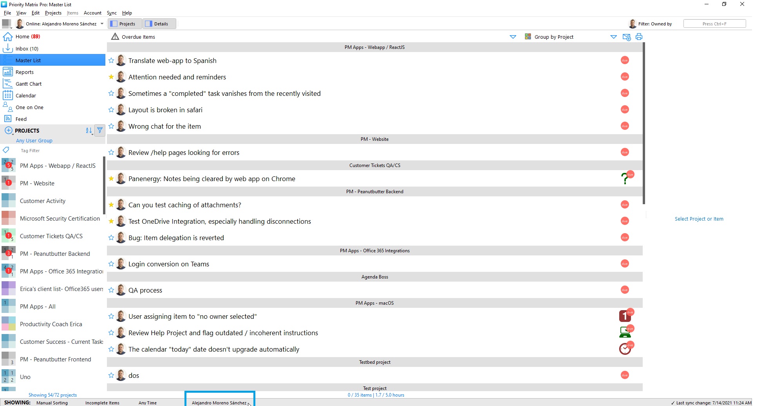Click the search field labeled Press Ctrl+F
The width and height of the screenshot is (761, 406).
714,24
